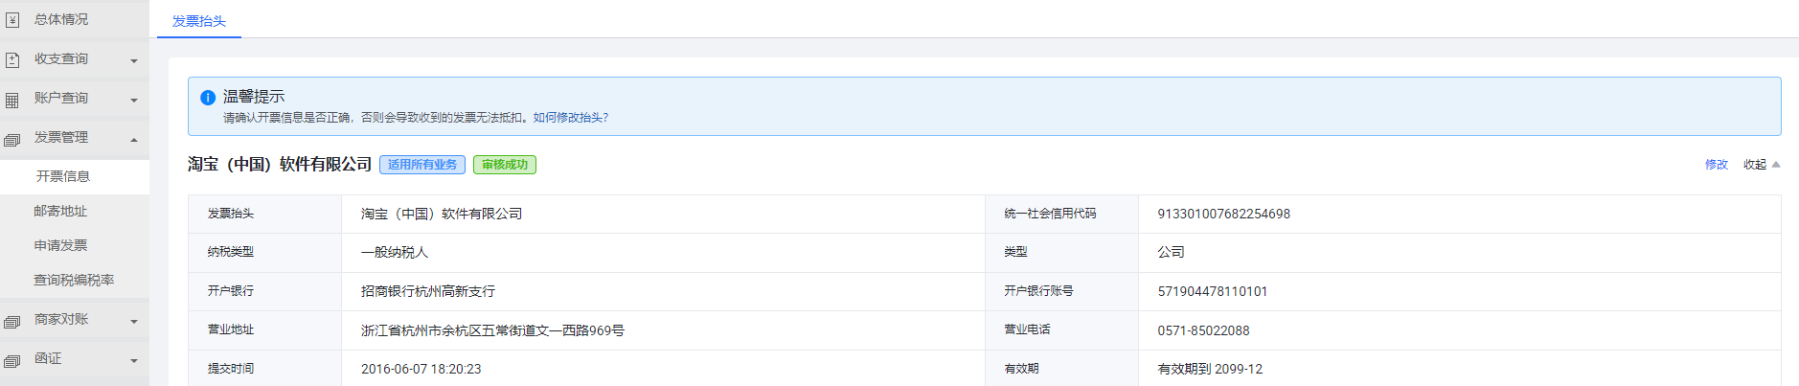Click the bank name 招商银行杭州高新支行
1799x386 pixels.
point(428,291)
